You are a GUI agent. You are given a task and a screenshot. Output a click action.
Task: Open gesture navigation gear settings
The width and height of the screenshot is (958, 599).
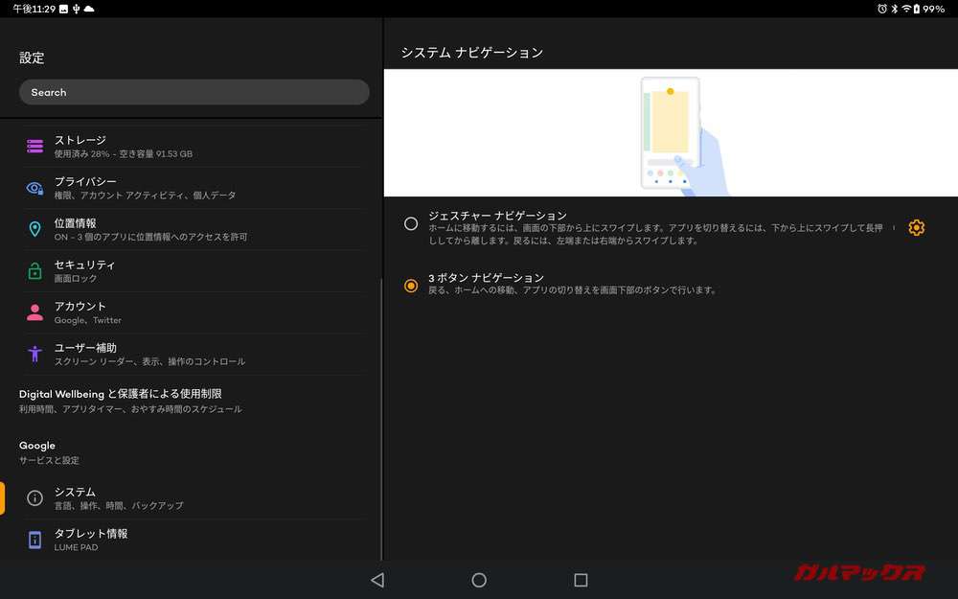(916, 227)
